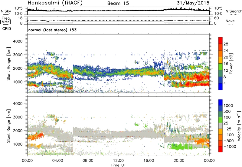
Task: Click the Power [dB] colorbar label
Action: (231, 64)
